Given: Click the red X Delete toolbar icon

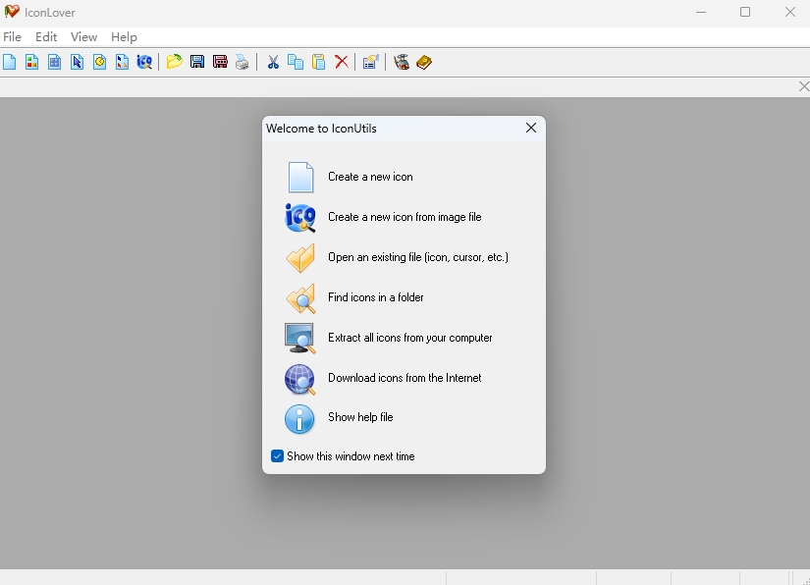Looking at the screenshot, I should [x=342, y=62].
